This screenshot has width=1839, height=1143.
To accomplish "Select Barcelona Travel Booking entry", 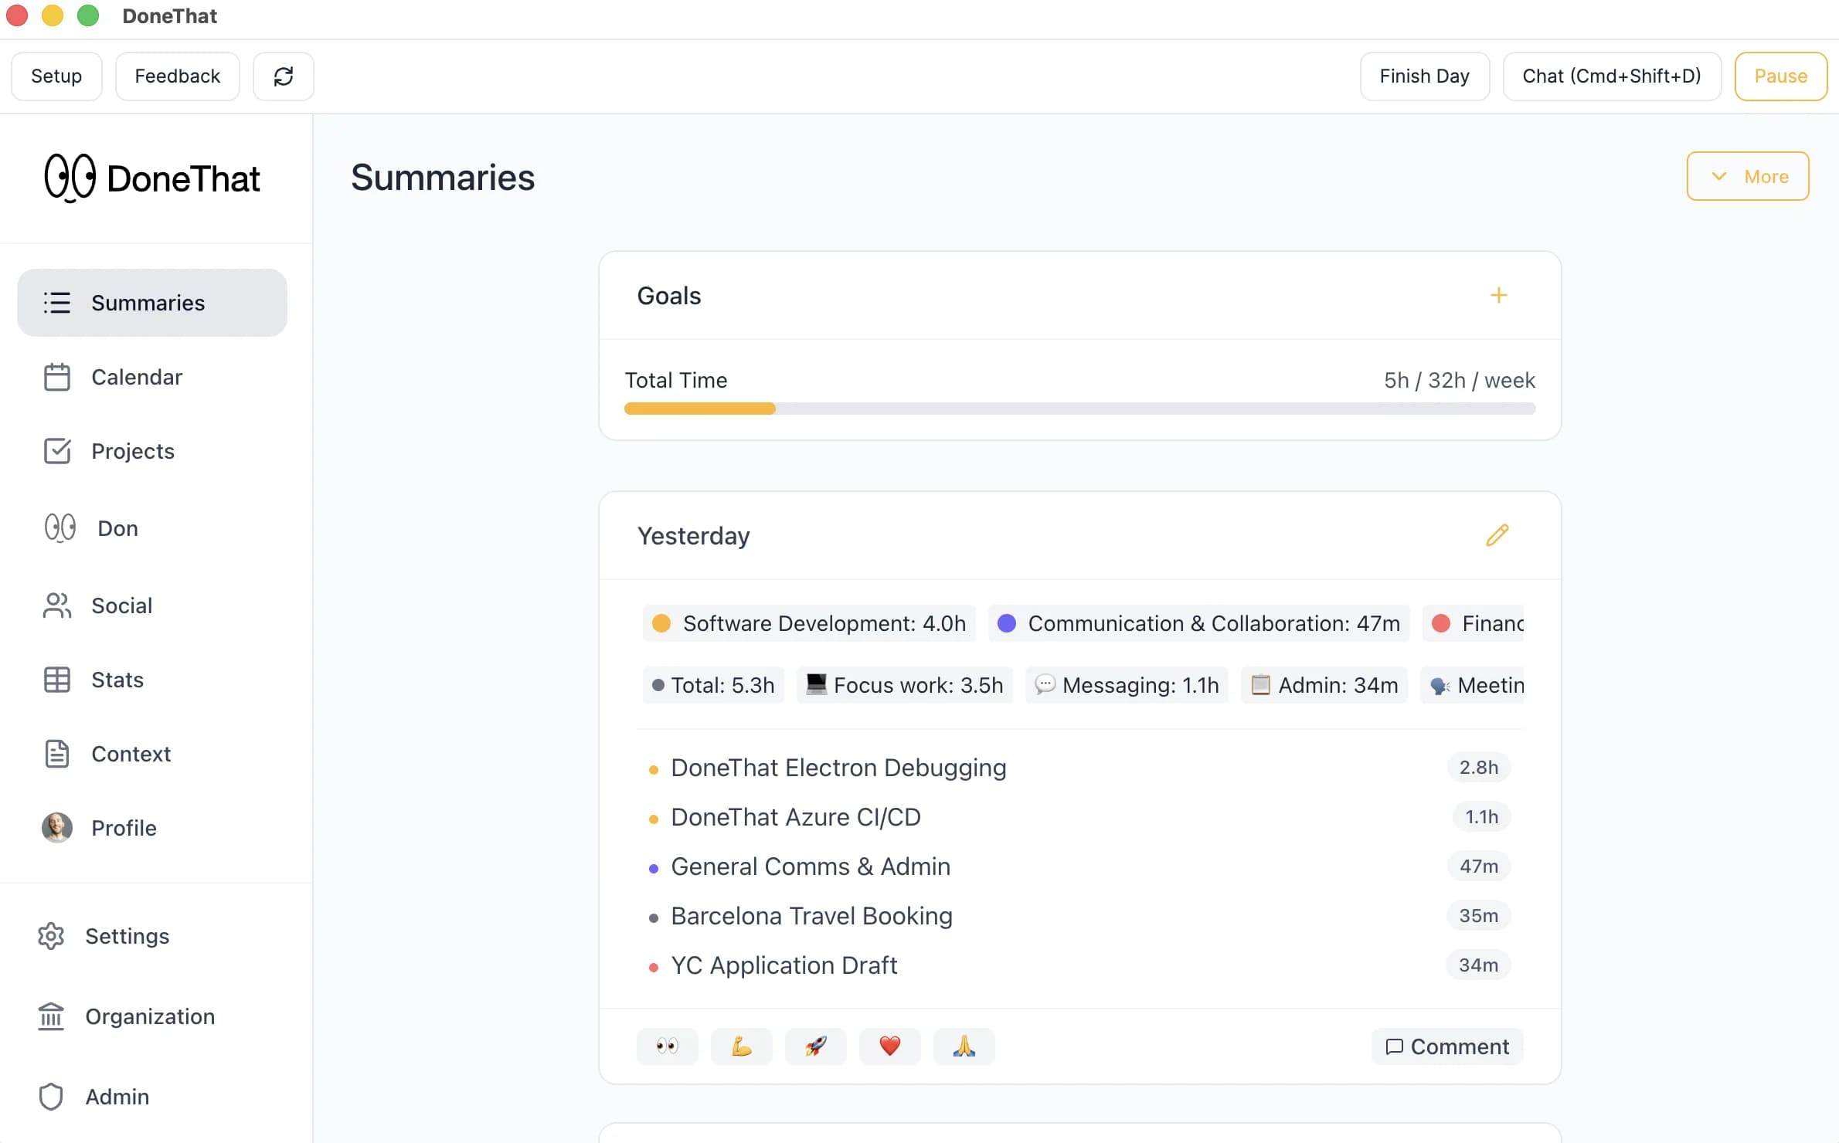I will click(x=811, y=916).
